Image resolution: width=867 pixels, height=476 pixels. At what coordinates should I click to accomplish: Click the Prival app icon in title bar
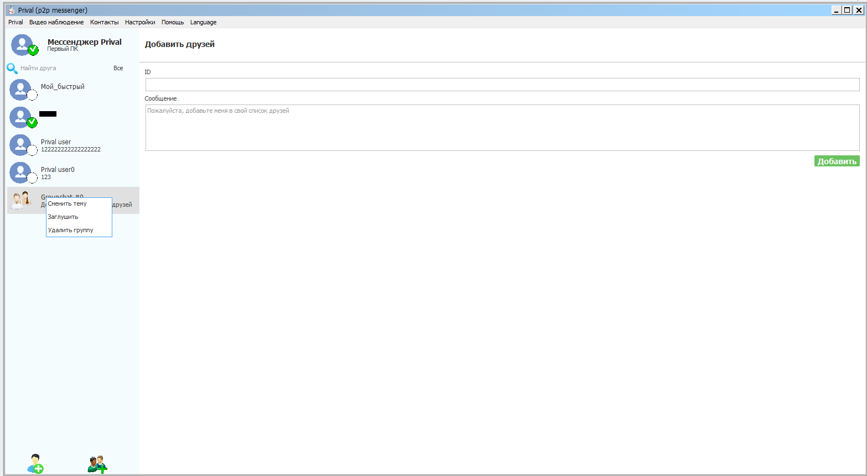(x=11, y=10)
